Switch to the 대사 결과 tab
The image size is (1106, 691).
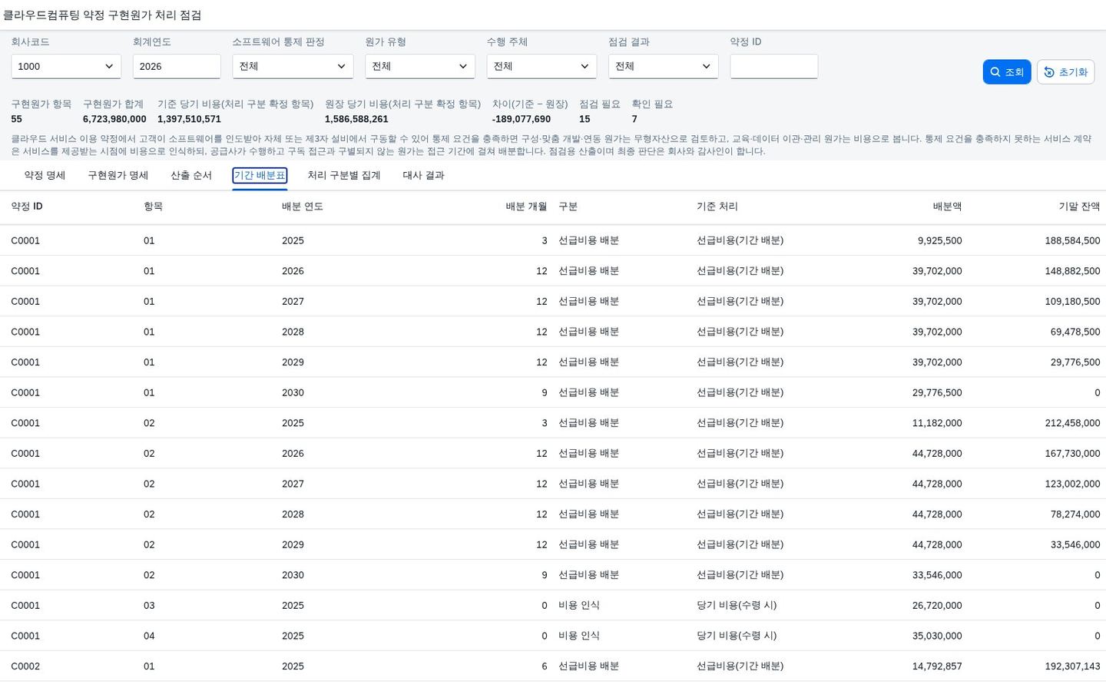423,175
